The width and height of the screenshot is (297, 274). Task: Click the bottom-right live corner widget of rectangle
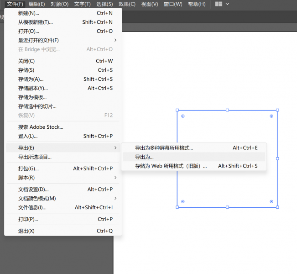271,201
